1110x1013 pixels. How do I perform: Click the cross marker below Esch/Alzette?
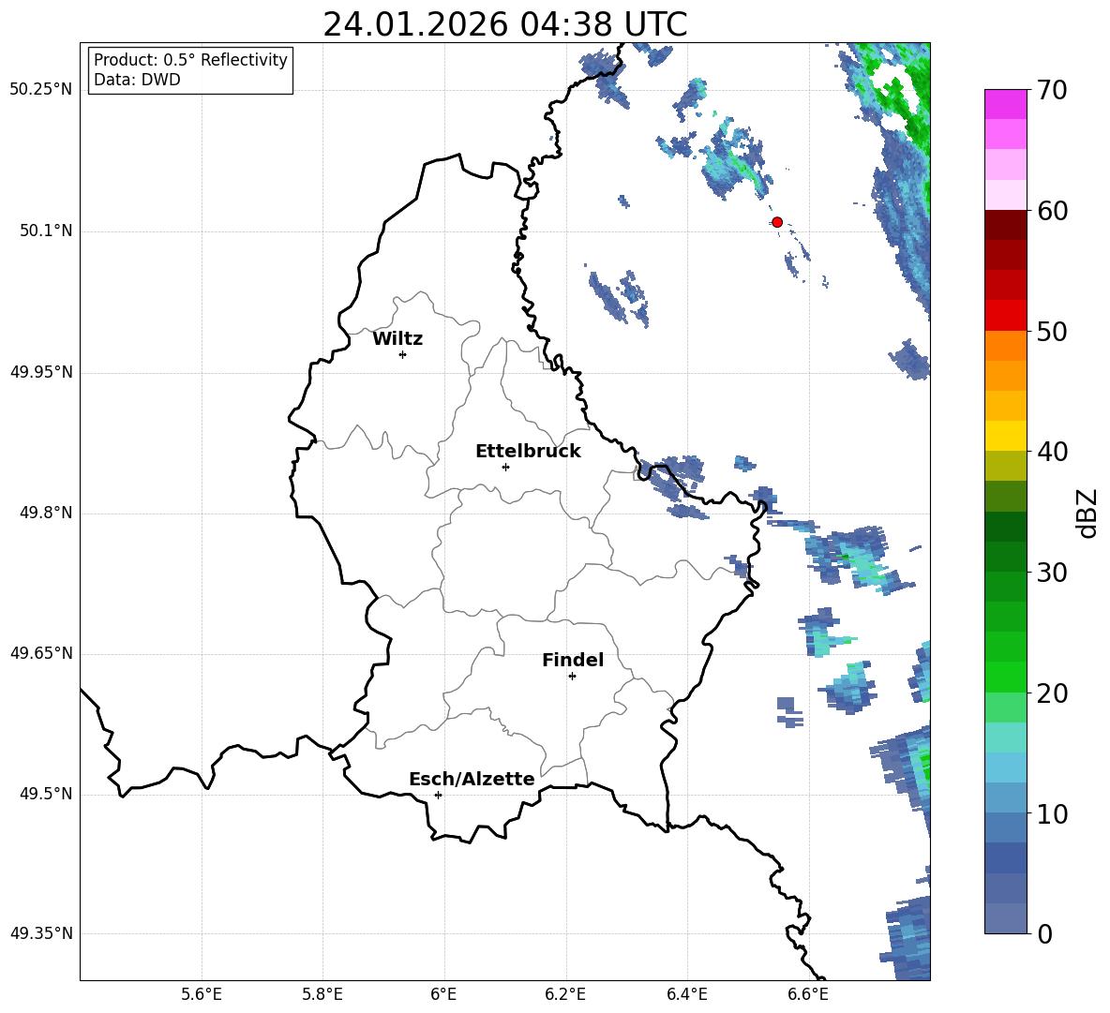pos(438,795)
